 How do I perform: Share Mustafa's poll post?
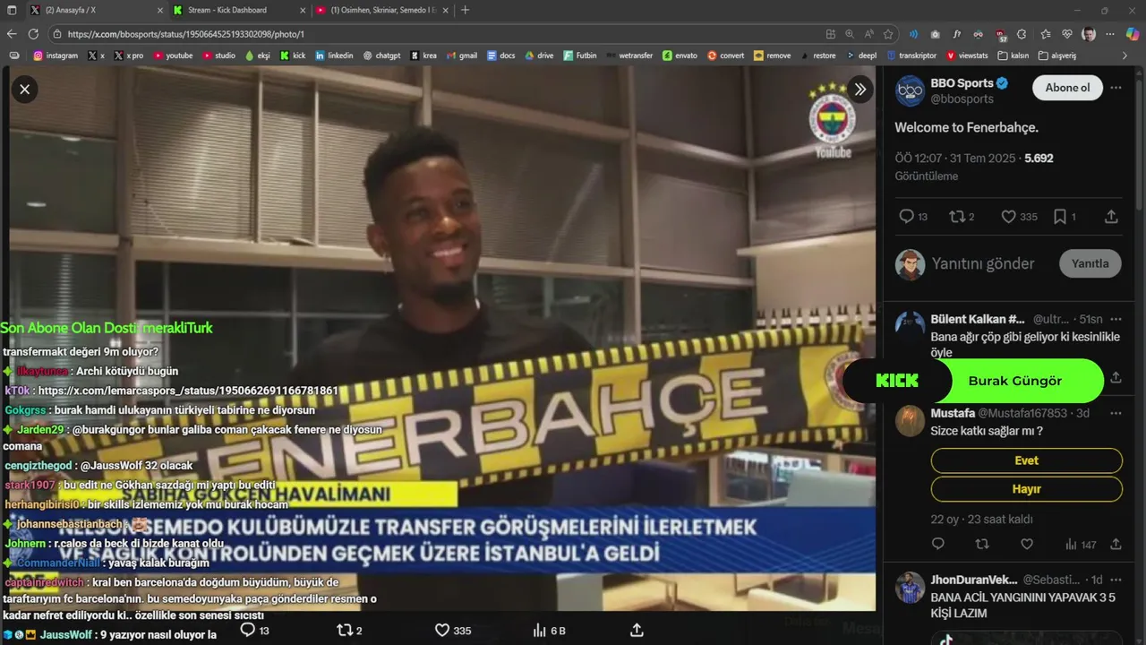(x=1116, y=544)
